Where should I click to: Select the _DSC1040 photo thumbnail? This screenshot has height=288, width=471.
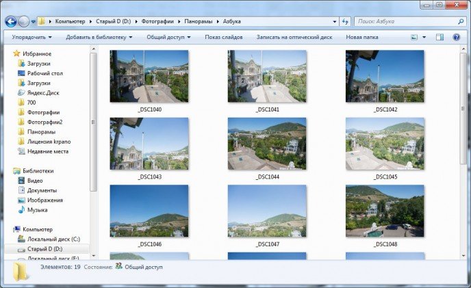pyautogui.click(x=149, y=77)
